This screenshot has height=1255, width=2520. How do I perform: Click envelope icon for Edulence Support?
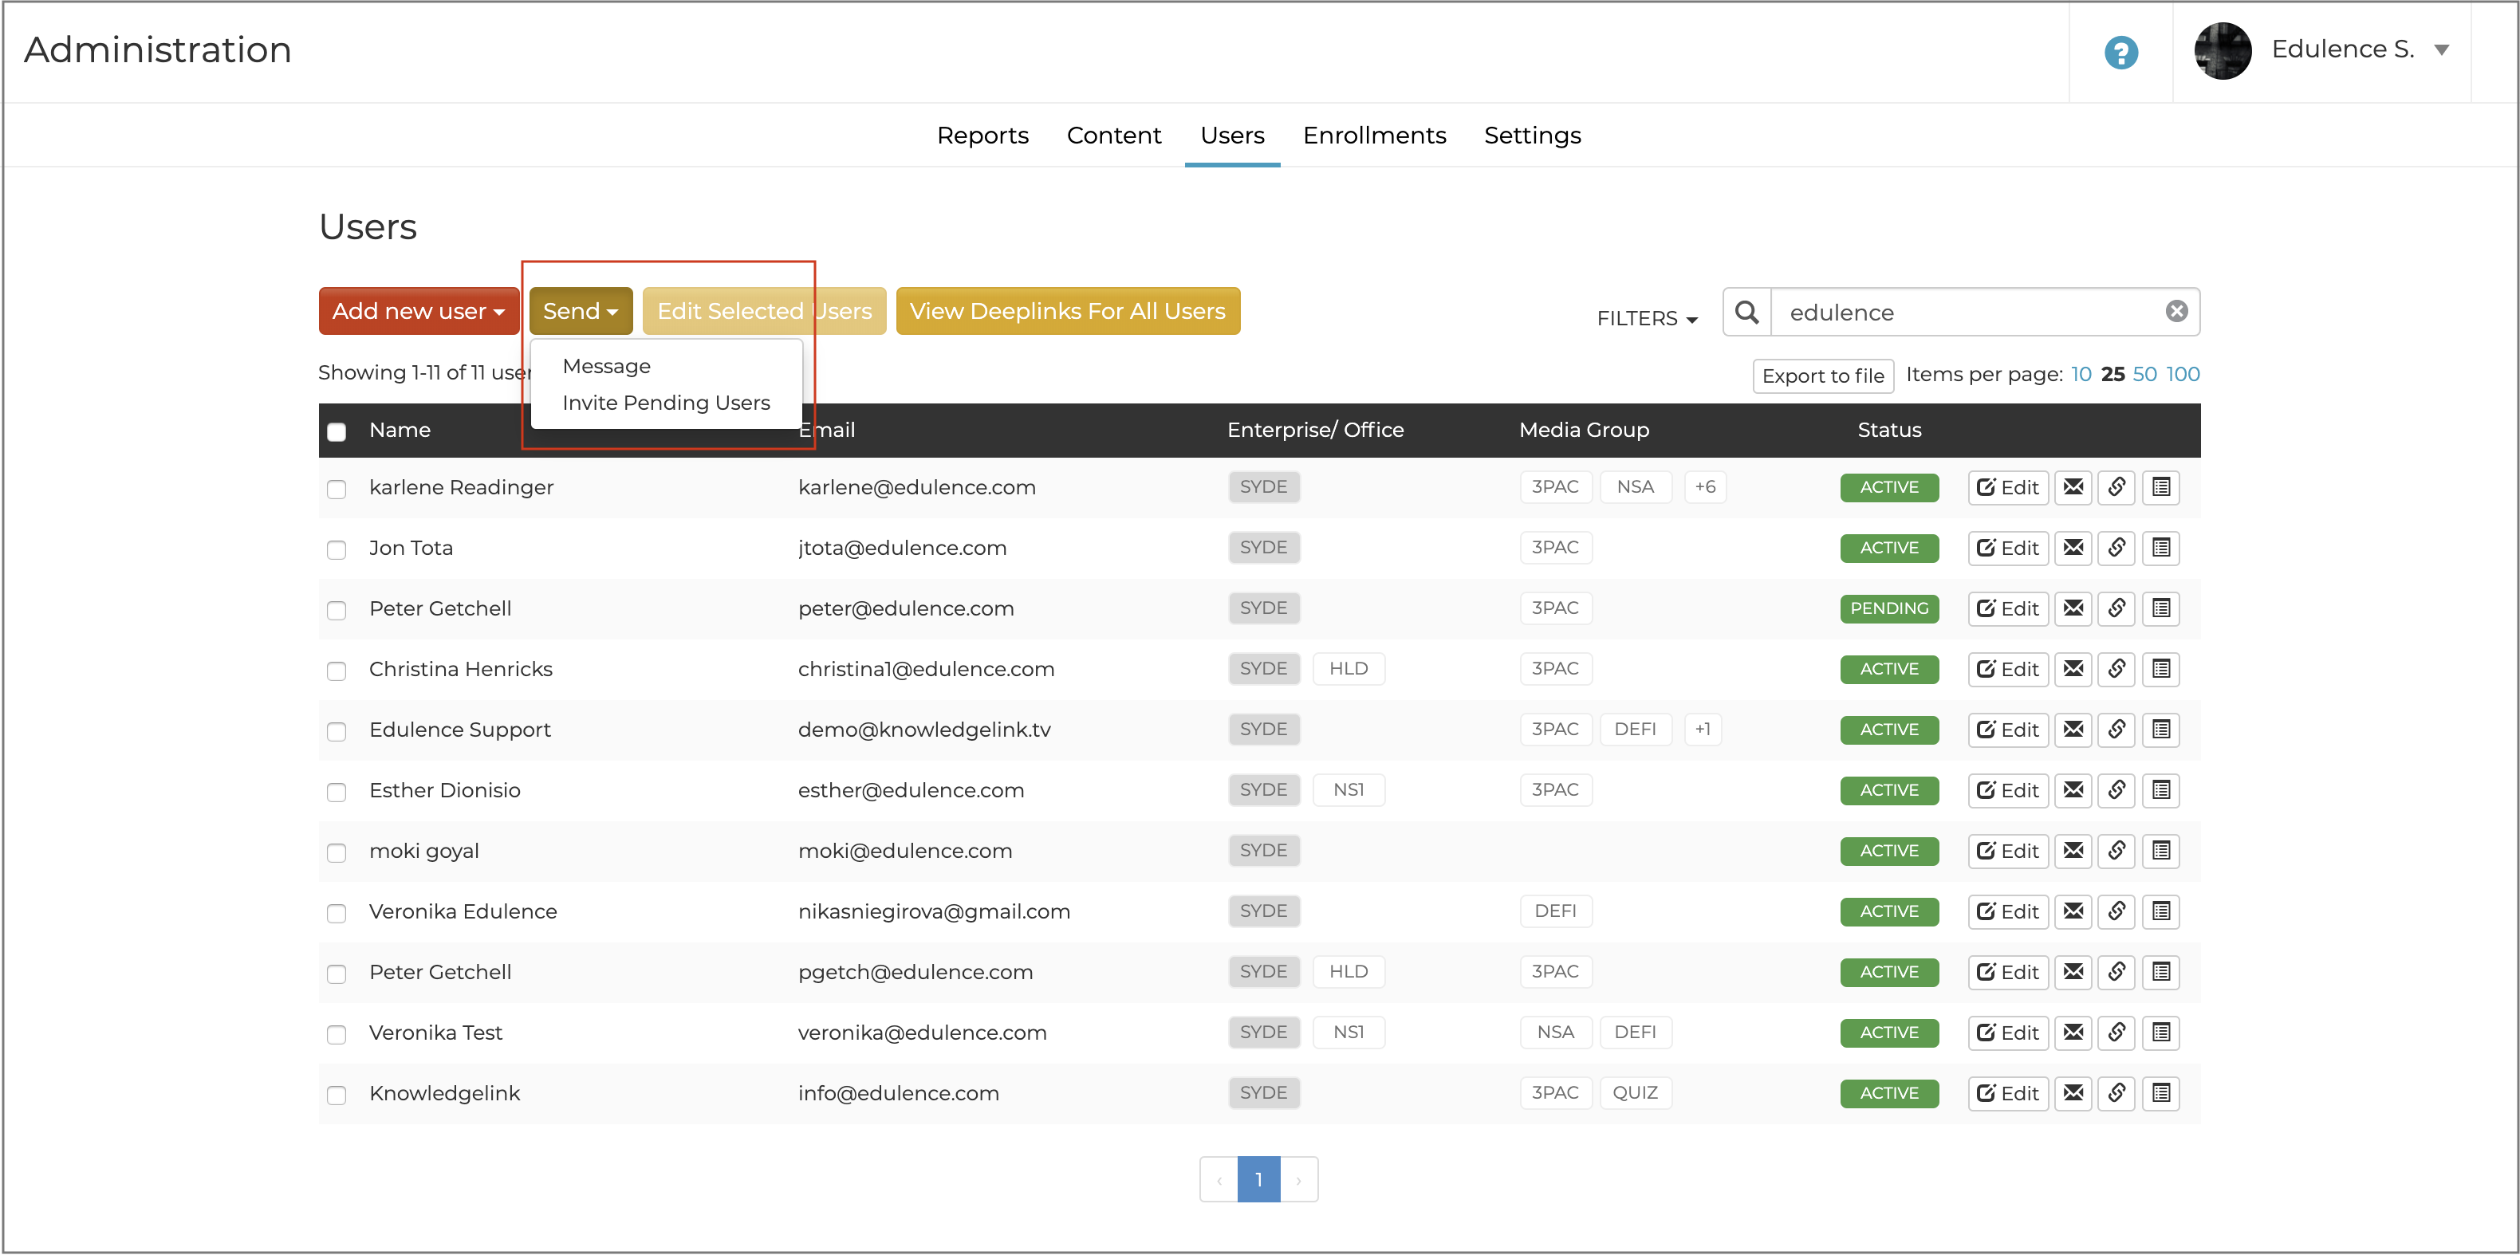(x=2073, y=730)
